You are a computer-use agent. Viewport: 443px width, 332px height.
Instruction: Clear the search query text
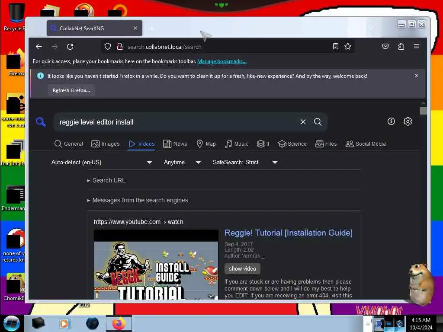(303, 121)
